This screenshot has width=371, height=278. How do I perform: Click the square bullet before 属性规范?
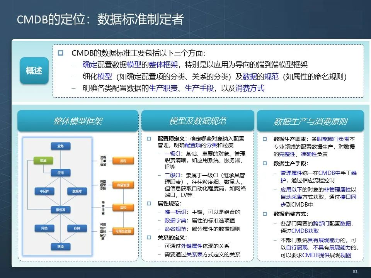[149, 203]
